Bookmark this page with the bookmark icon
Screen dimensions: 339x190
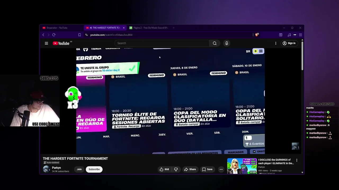point(79,35)
